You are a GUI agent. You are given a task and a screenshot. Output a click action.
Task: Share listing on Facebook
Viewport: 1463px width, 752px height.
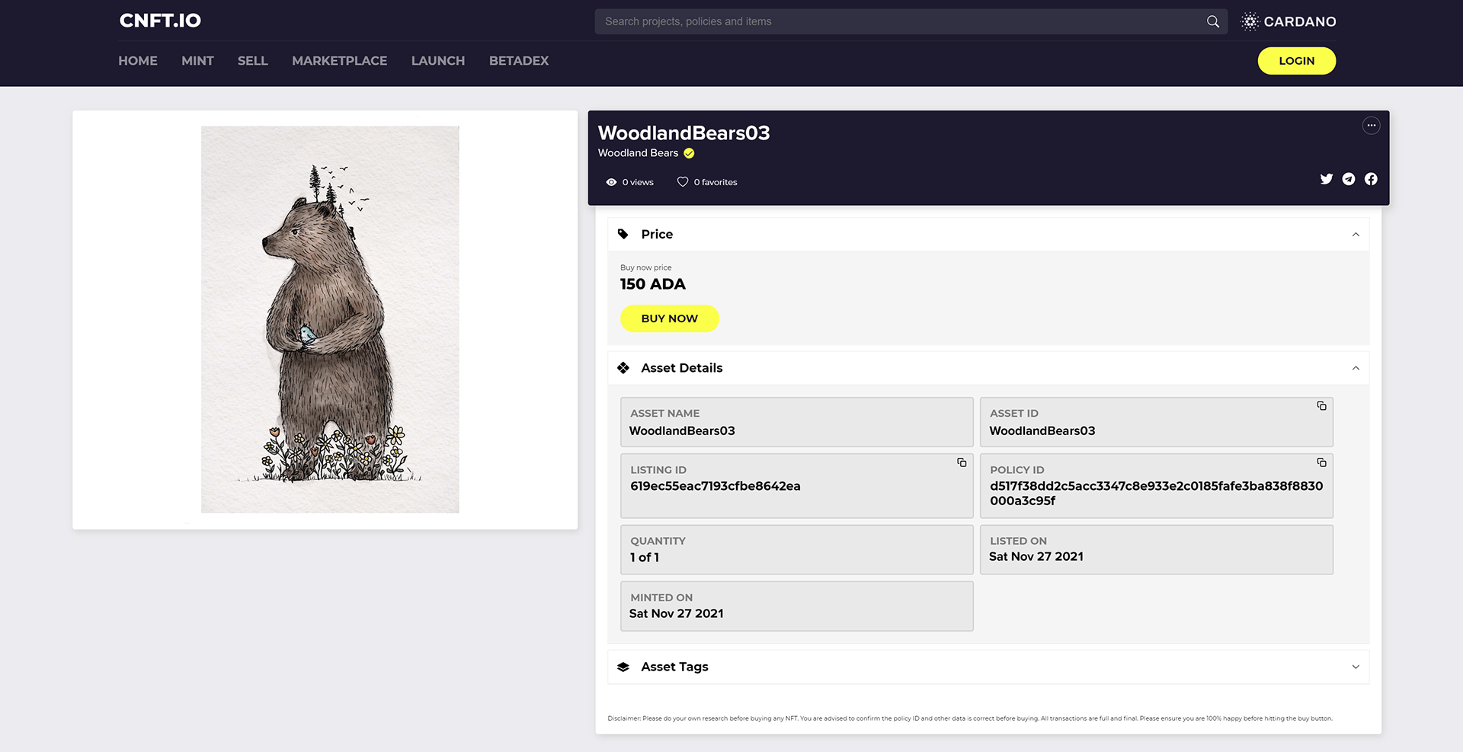click(x=1371, y=179)
